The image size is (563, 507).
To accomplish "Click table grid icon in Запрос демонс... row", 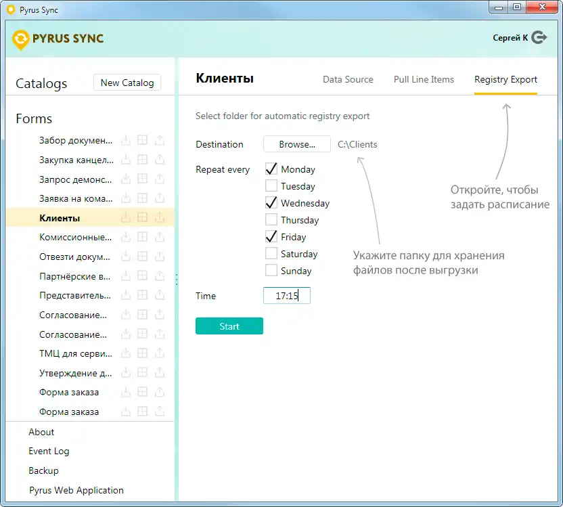I will point(143,179).
